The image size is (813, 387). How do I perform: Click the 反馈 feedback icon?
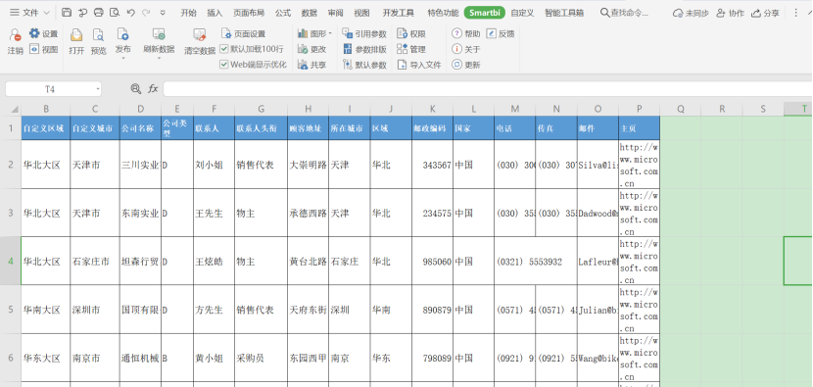[491, 33]
